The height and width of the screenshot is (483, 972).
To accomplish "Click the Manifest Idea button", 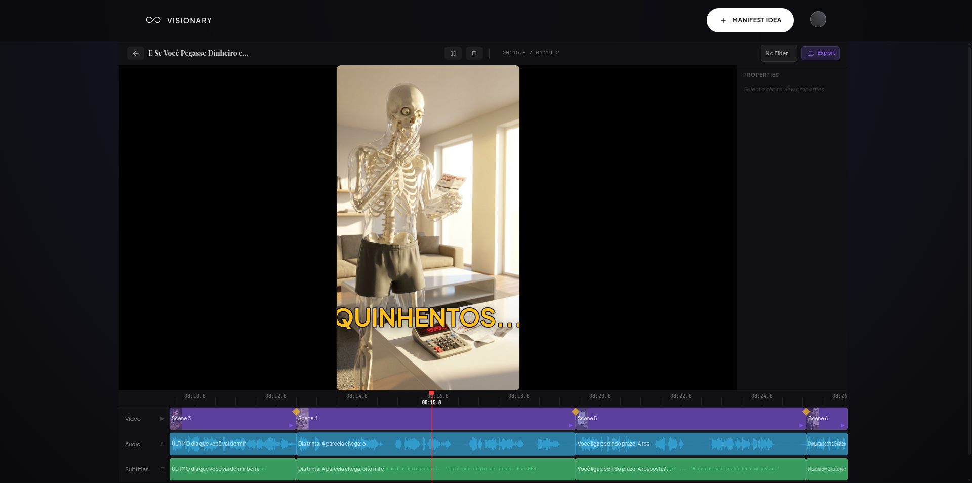I will (750, 20).
